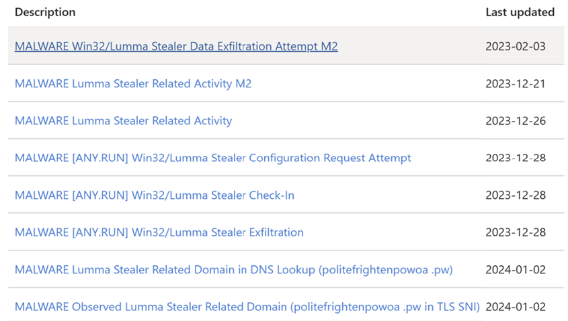Screen dimensions: 568x321
Task: Open MALWARE Lumma Stealer Related Activity M2
Action: (133, 84)
